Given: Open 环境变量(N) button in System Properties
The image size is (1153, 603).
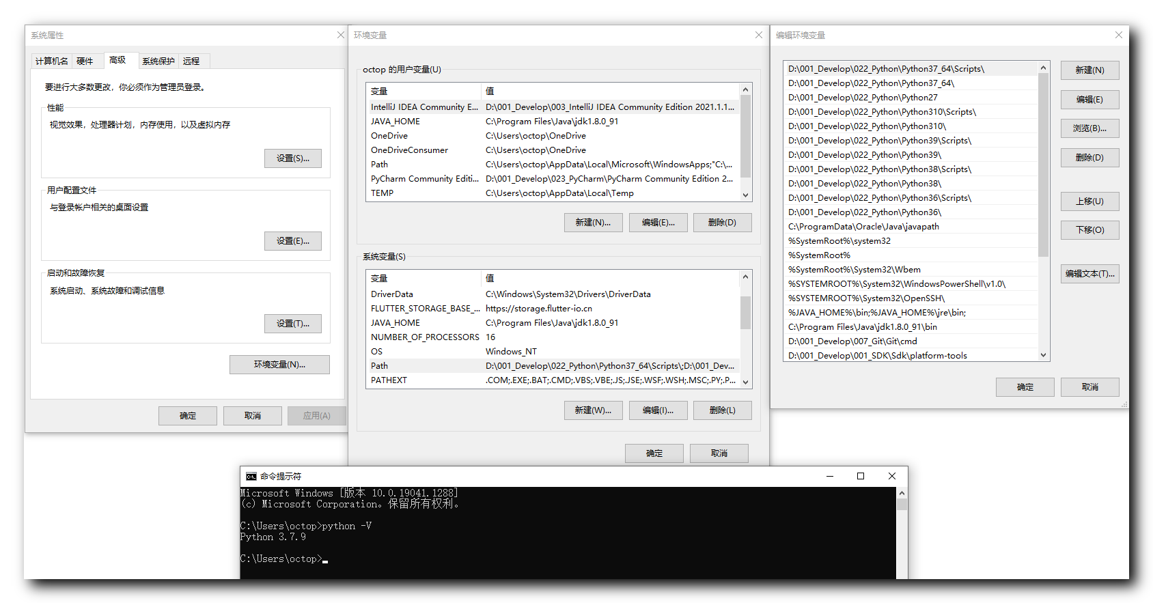Looking at the screenshot, I should [x=279, y=365].
